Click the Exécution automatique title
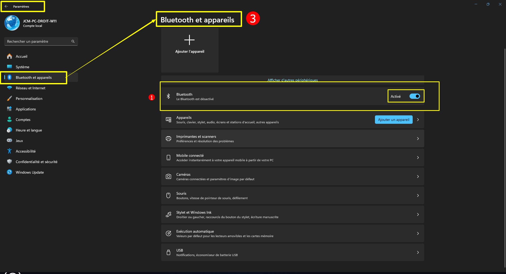Image resolution: width=506 pixels, height=274 pixels. click(195, 231)
